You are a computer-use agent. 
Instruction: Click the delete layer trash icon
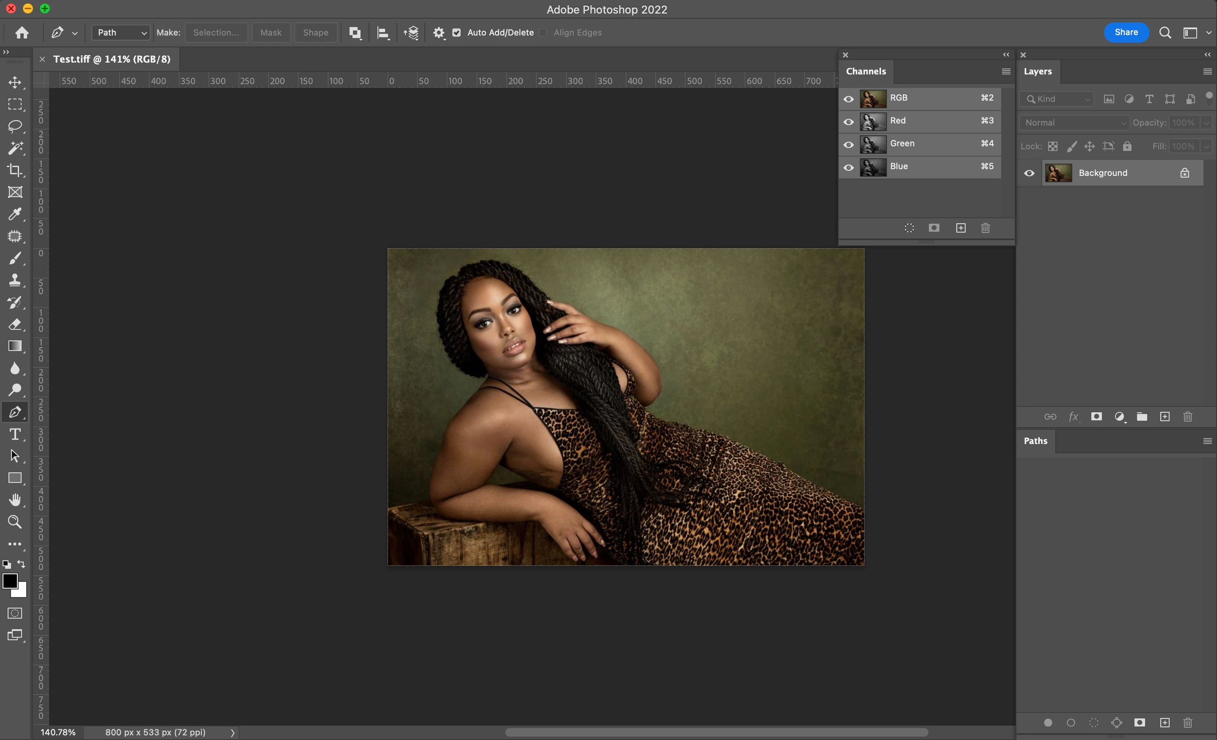(x=1188, y=417)
